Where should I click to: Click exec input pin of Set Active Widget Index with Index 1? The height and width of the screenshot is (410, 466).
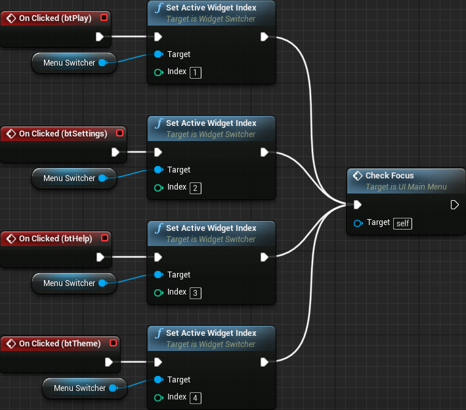coord(158,37)
